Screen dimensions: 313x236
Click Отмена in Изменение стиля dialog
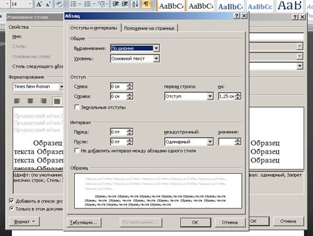288,221
